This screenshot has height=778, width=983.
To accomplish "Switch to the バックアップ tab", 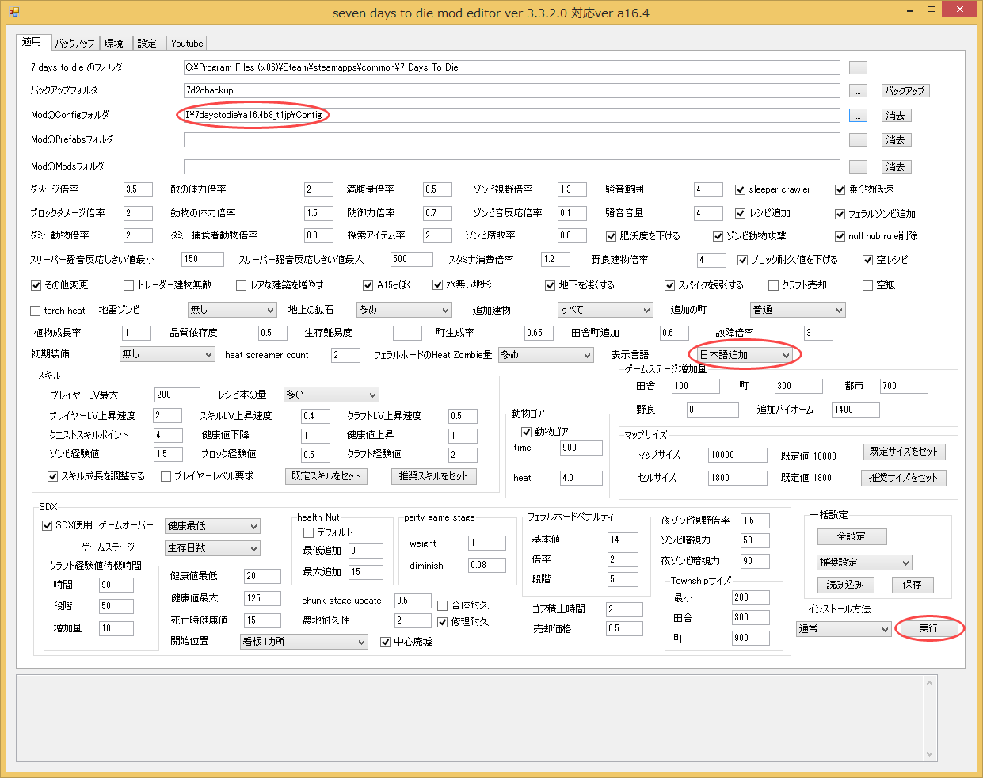I will 74,43.
